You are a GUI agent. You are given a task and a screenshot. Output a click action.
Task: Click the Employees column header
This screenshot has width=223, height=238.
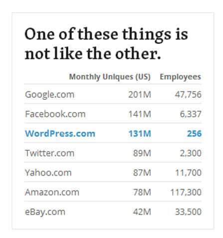pyautogui.click(x=180, y=77)
